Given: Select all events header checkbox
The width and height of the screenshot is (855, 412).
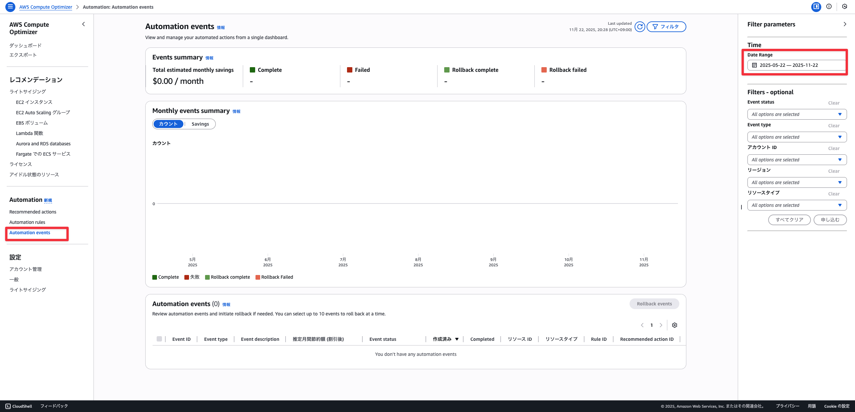Looking at the screenshot, I should coord(159,339).
